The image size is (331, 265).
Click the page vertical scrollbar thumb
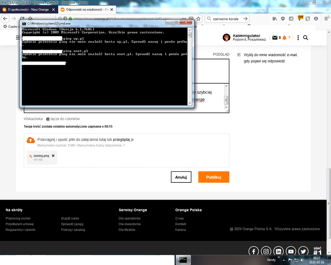point(328,203)
